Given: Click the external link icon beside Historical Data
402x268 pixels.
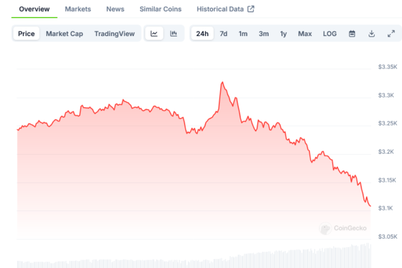Looking at the screenshot, I should (x=250, y=9).
